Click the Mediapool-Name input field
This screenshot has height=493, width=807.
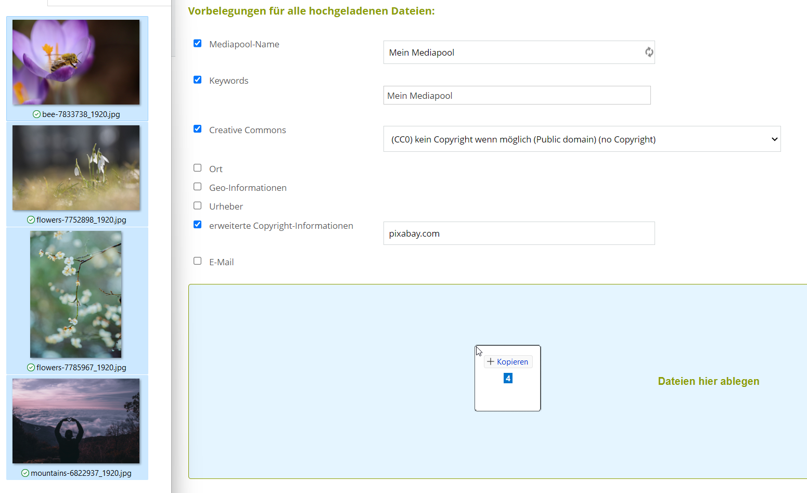[519, 53]
